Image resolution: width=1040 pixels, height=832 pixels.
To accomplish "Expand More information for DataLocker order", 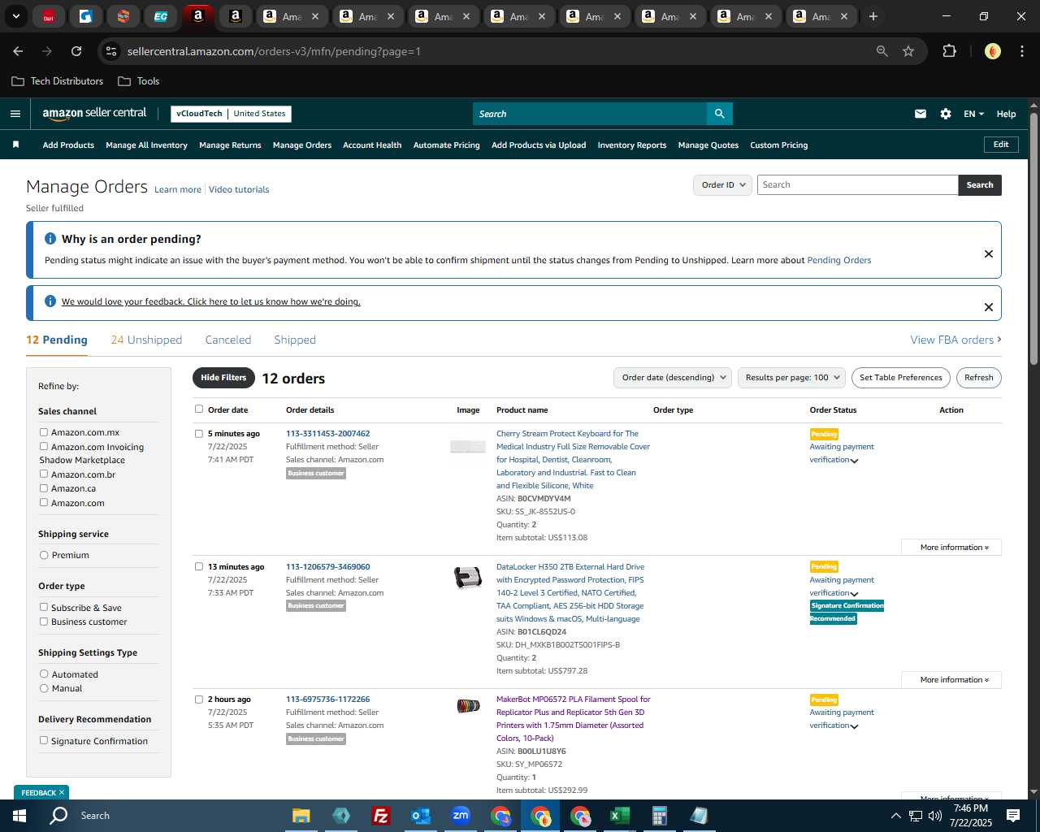I will click(x=951, y=680).
